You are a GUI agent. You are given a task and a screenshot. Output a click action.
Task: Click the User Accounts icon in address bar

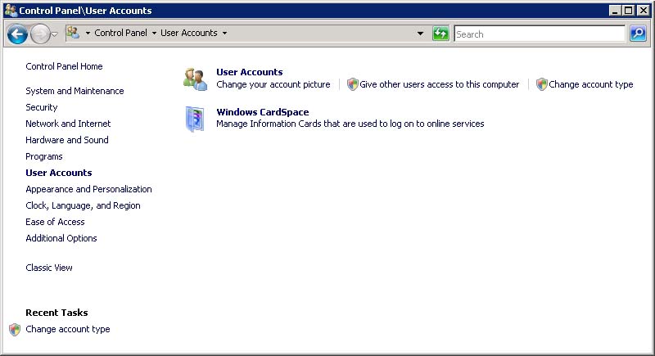tap(73, 33)
